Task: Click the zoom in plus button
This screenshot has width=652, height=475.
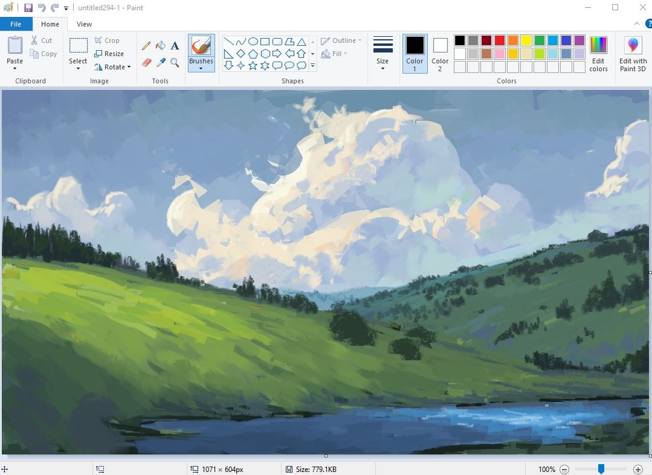Action: click(x=638, y=470)
